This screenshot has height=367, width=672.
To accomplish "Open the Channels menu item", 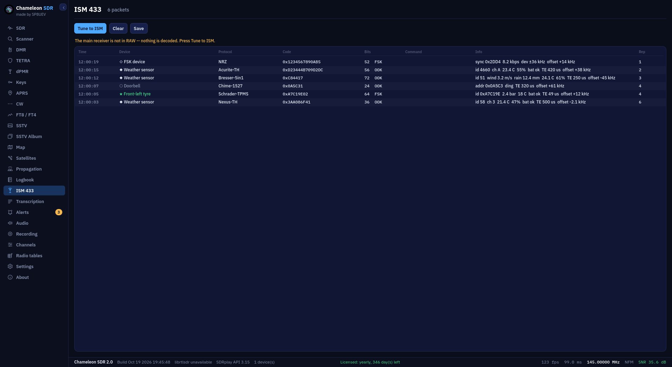I will click(34, 245).
